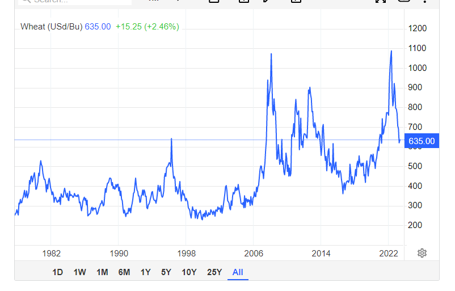Open chart settings gear icon
The width and height of the screenshot is (455, 291).
(422, 253)
